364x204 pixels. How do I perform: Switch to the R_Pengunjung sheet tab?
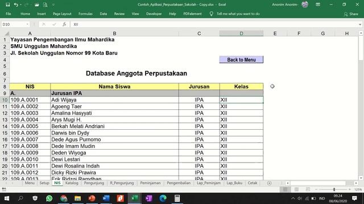click(x=122, y=183)
